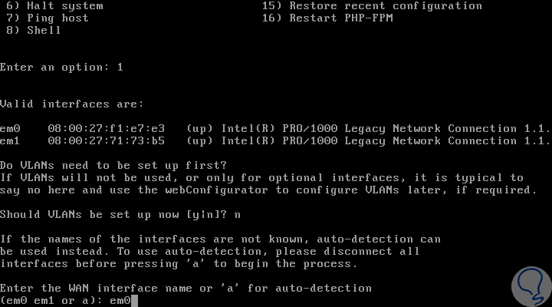The width and height of the screenshot is (552, 307).
Task: Click the Valid interfaces are heading
Action: click(x=71, y=104)
